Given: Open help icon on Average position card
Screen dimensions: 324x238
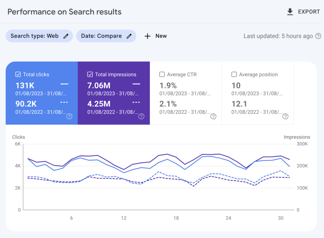Looking at the screenshot, I should coord(285,116).
